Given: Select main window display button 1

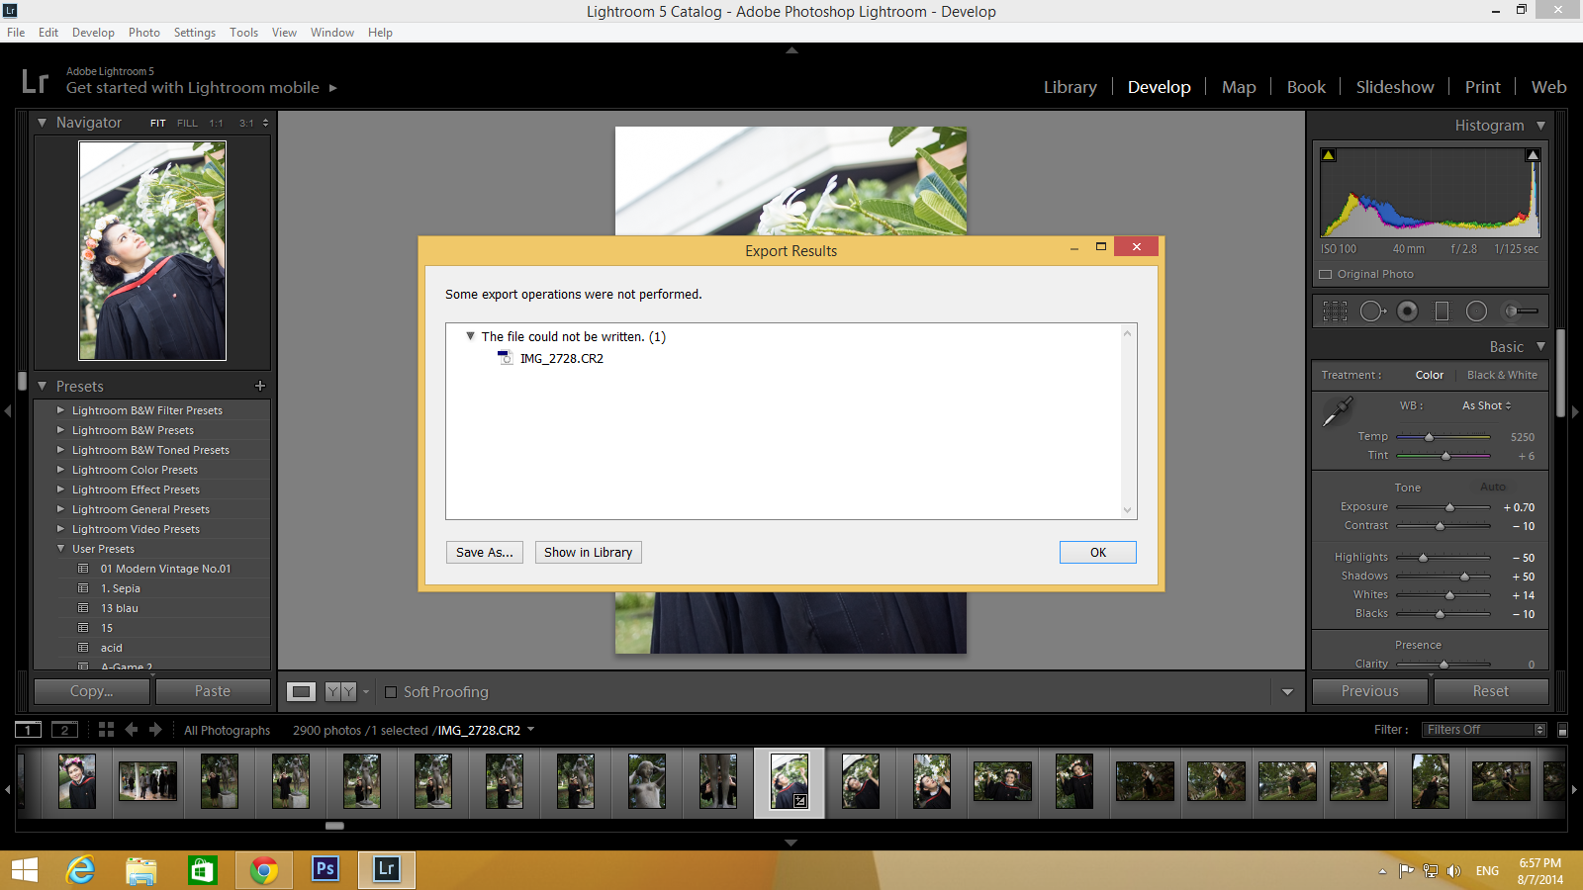Looking at the screenshot, I should 28,730.
